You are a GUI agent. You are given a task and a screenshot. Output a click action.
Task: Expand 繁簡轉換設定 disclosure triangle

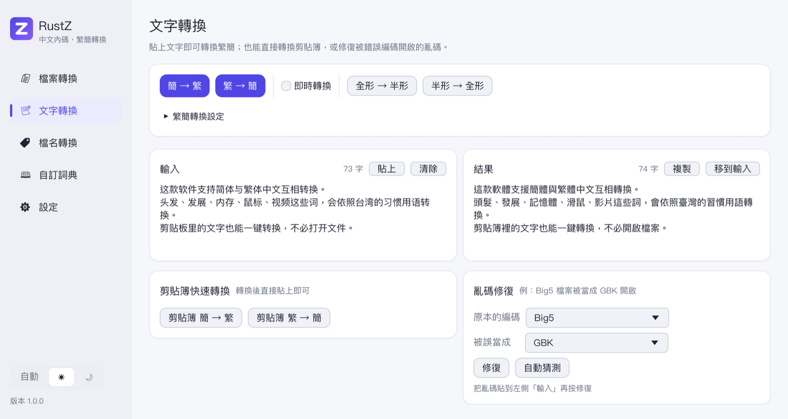pos(166,117)
